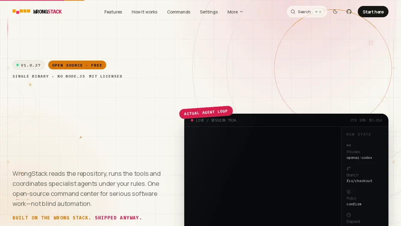Click the WrongStack logo
Screen dimensions: 401x226
pyautogui.click(x=37, y=12)
